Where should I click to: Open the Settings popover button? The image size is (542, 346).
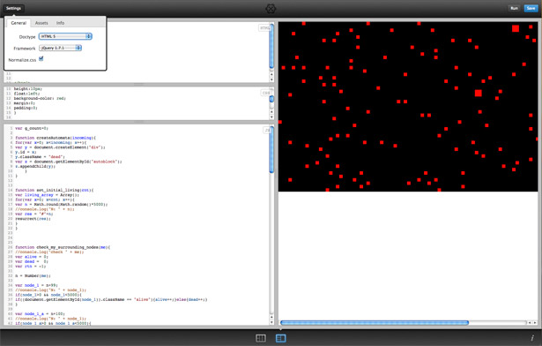pos(13,8)
